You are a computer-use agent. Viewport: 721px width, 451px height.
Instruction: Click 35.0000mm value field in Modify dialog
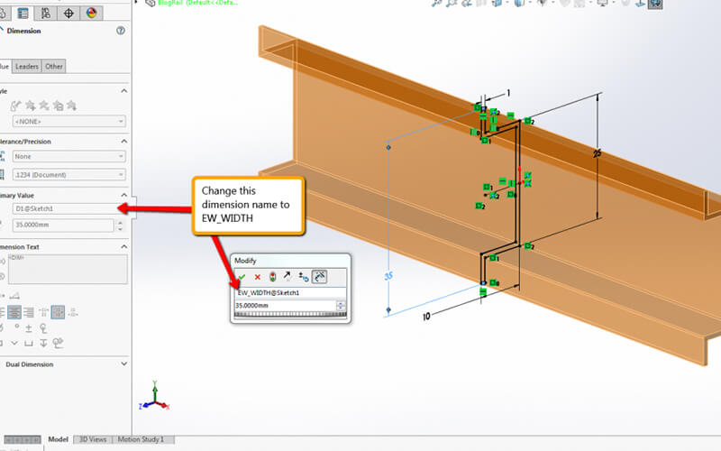[285, 306]
